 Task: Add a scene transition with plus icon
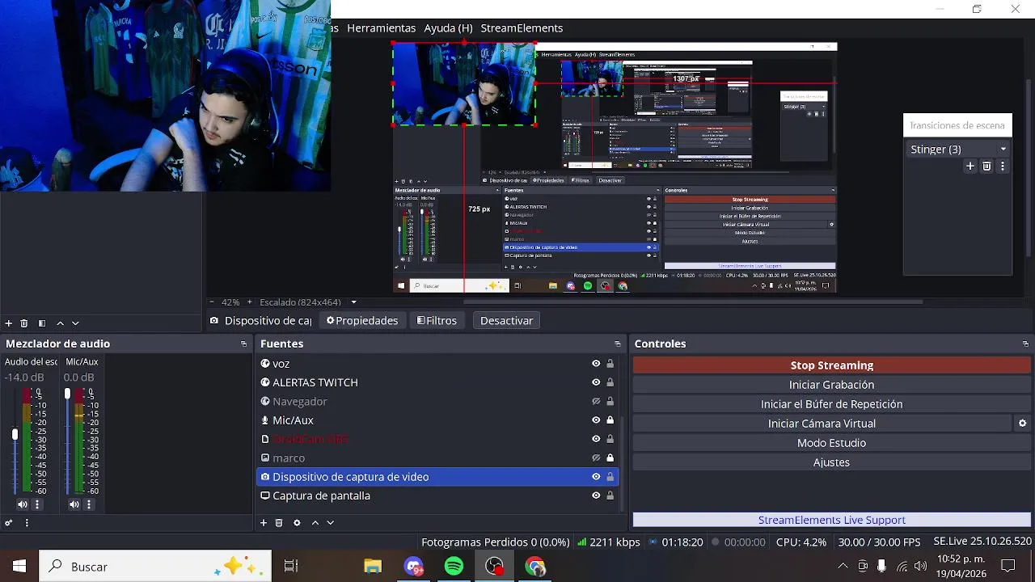970,167
